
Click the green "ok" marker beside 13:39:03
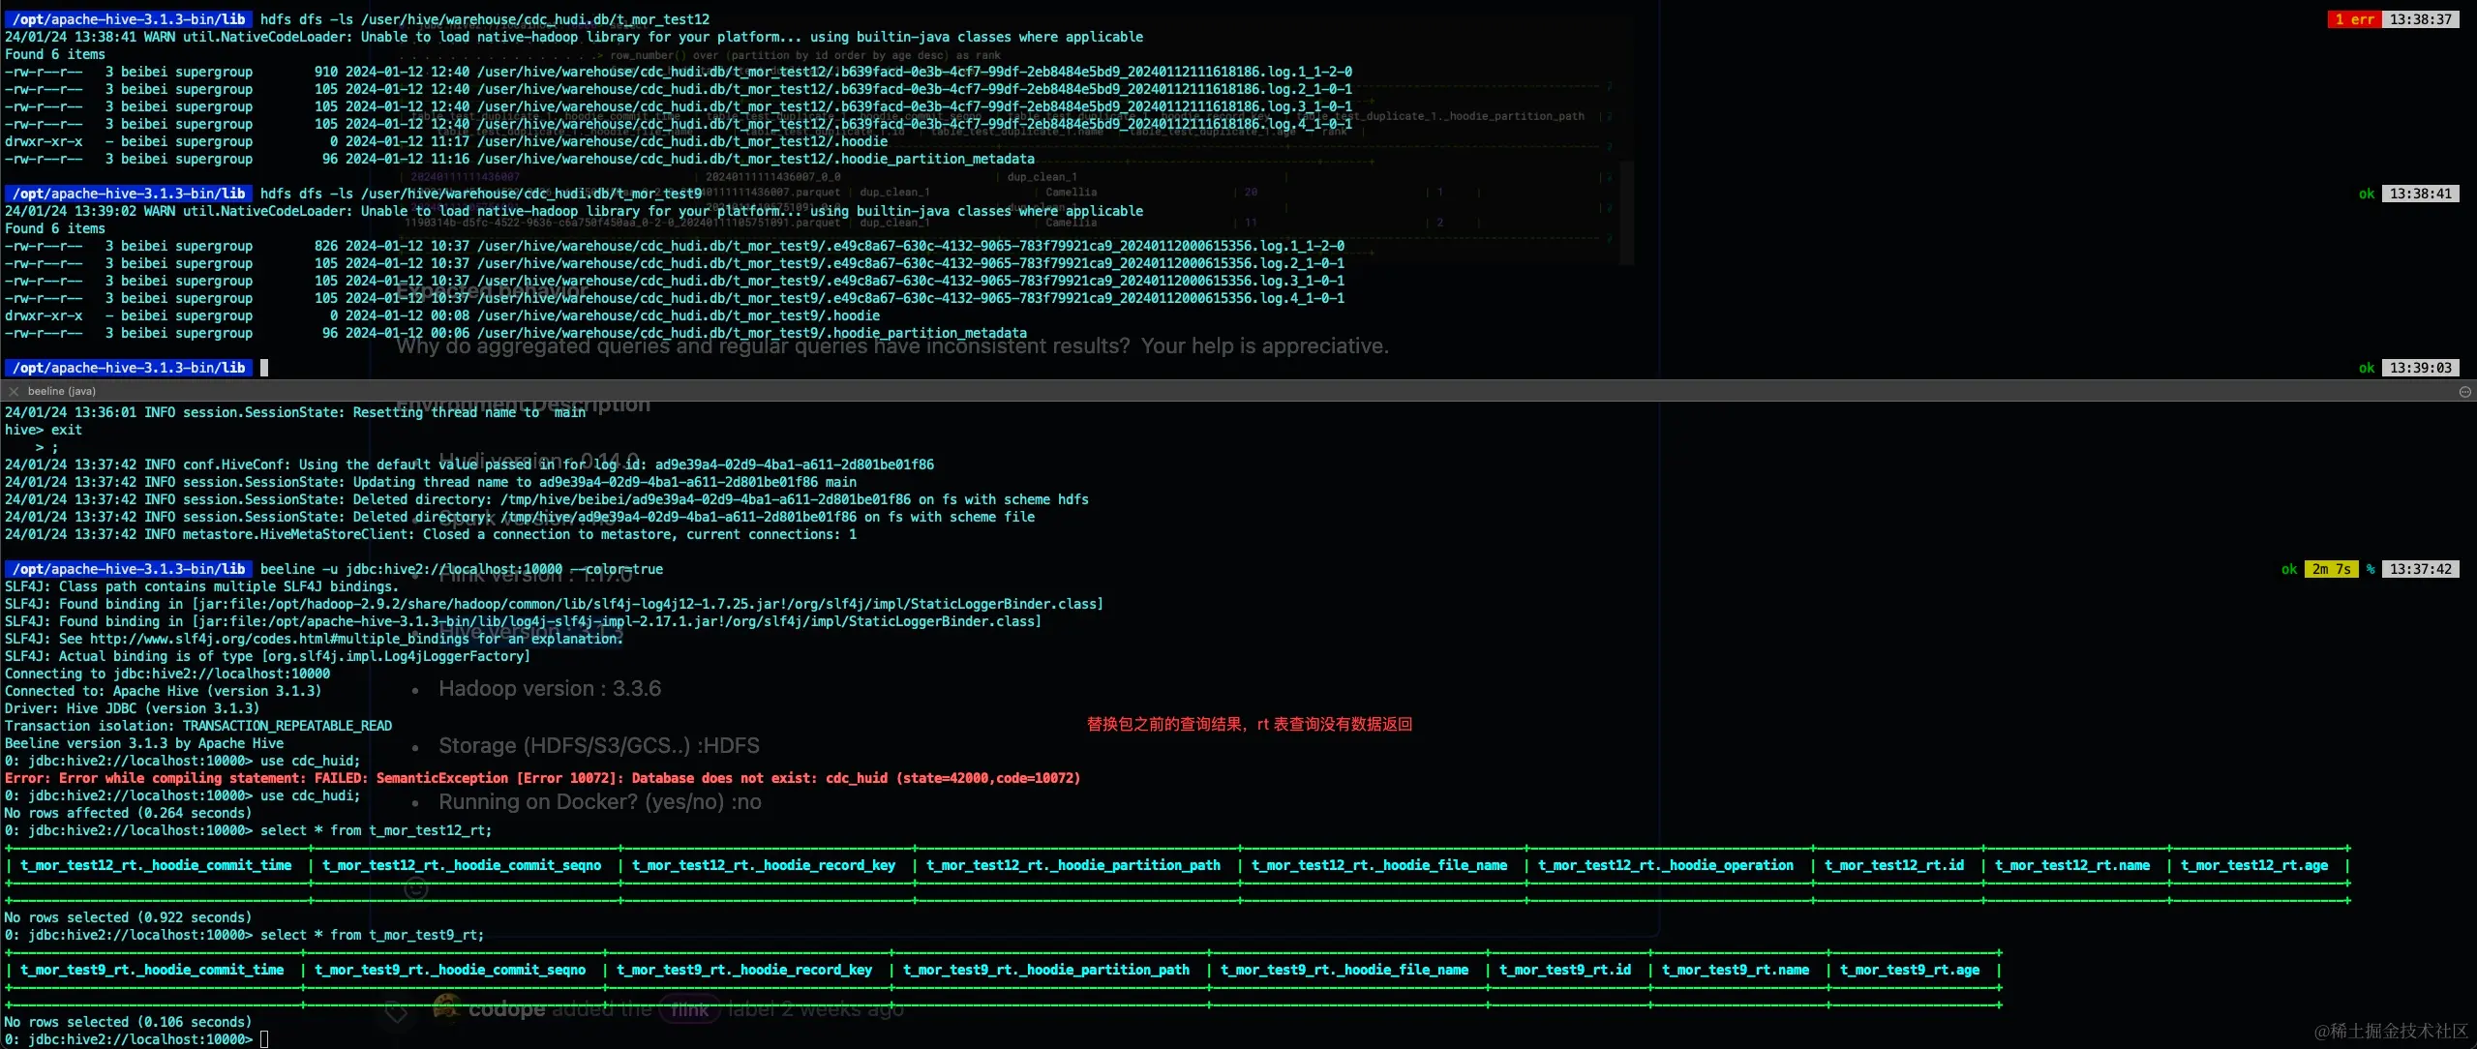[2365, 368]
